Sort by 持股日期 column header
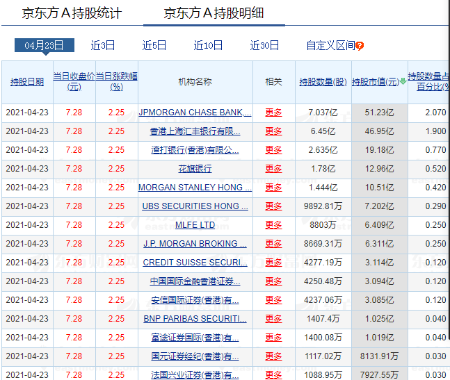Image resolution: width=450 pixels, height=380 pixels. (x=27, y=82)
